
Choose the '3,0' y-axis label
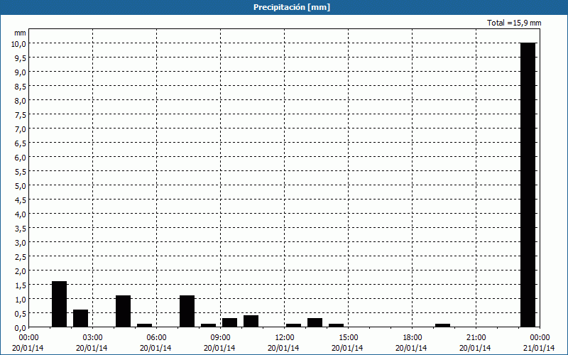[x=21, y=242]
